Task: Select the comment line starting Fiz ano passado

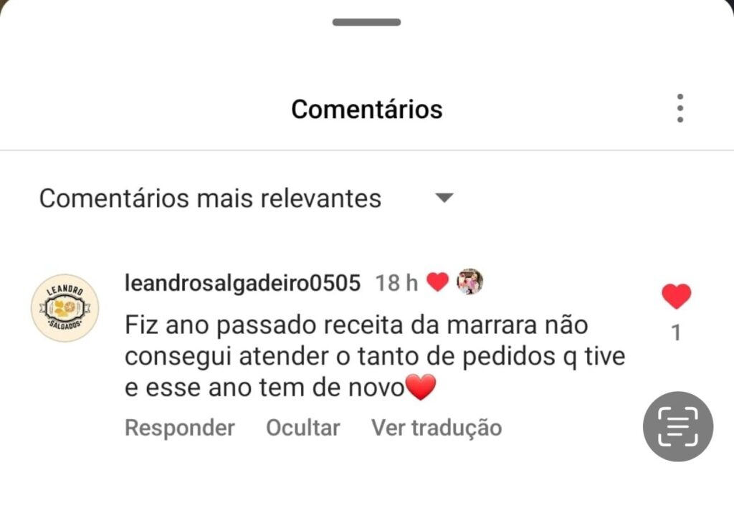Action: pyautogui.click(x=356, y=325)
